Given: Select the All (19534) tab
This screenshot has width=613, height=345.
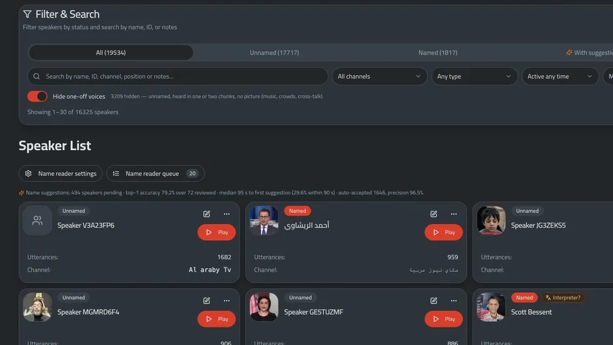Looking at the screenshot, I should [x=111, y=53].
